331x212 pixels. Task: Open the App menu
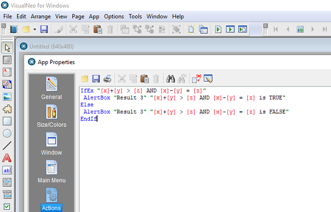[x=94, y=17]
